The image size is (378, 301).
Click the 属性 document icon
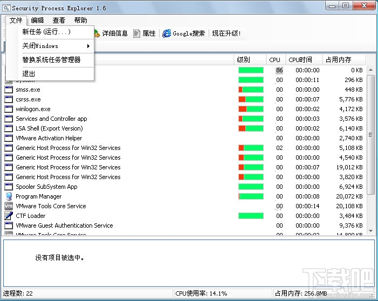pyautogui.click(x=136, y=33)
